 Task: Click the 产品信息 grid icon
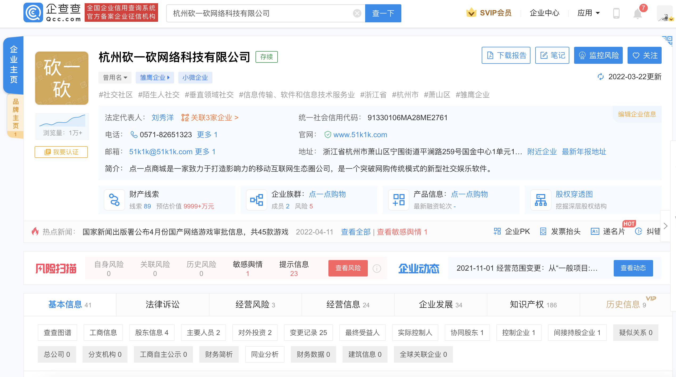coord(399,200)
